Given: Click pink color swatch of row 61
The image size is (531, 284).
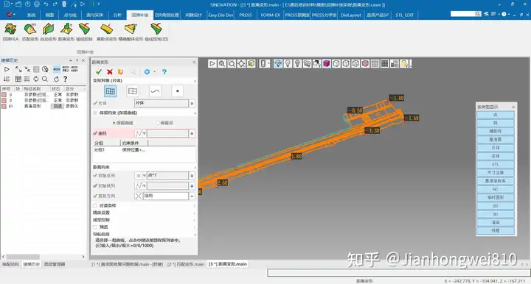Looking at the screenshot, I should tap(4, 106).
